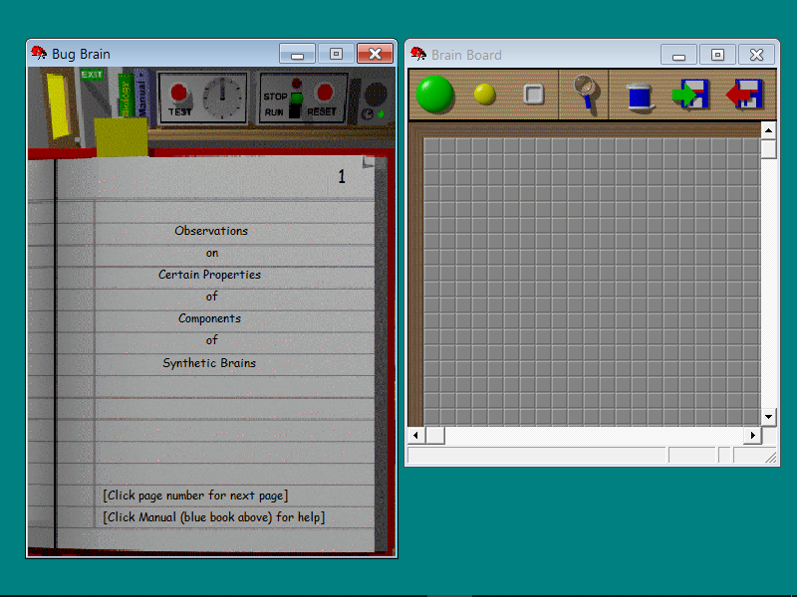Click the round timer dial

point(222,97)
